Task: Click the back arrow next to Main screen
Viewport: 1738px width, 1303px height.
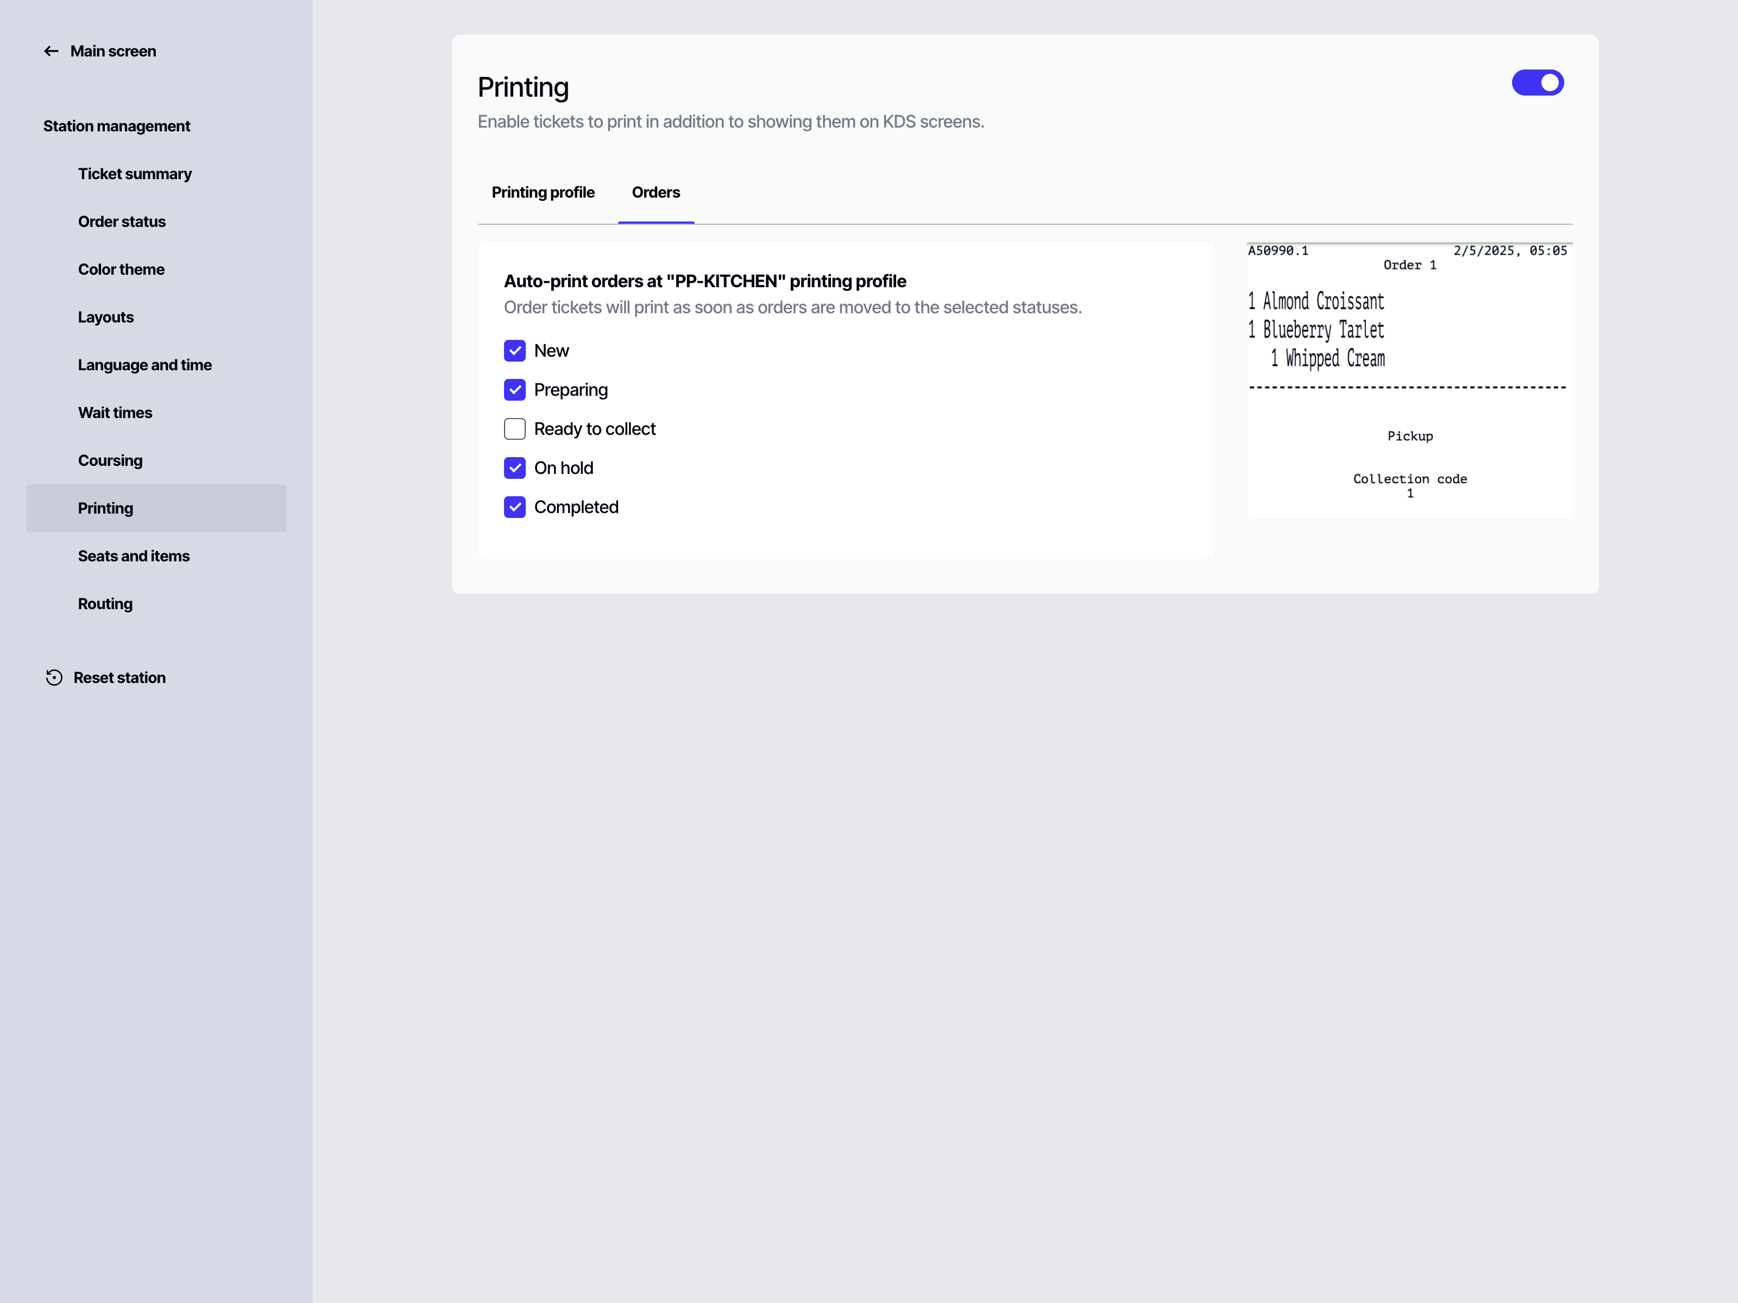Action: click(x=51, y=50)
